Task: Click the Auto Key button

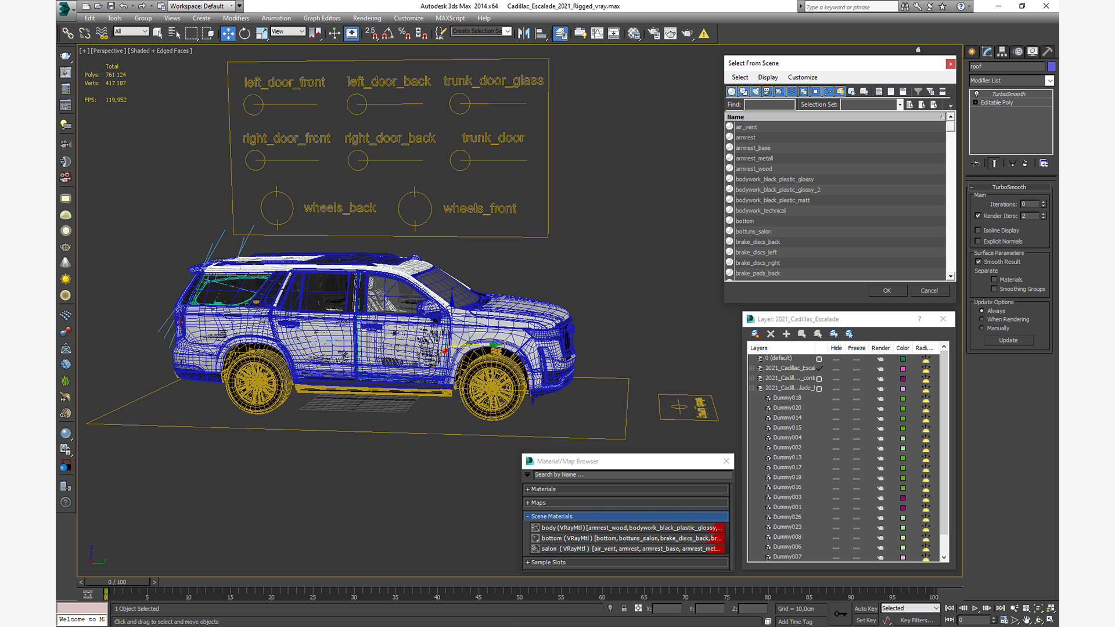Action: 866,609
